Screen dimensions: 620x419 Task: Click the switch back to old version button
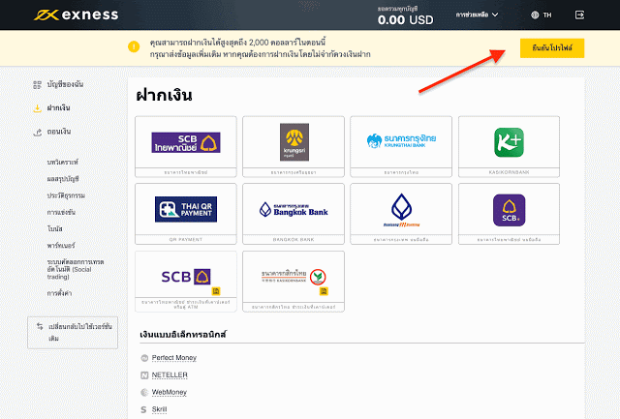pyautogui.click(x=73, y=333)
